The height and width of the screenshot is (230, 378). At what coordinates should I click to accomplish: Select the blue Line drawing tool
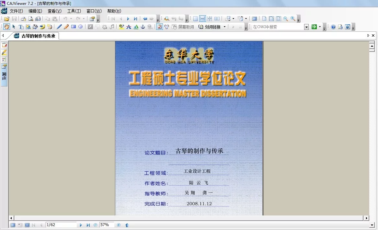coord(59,27)
